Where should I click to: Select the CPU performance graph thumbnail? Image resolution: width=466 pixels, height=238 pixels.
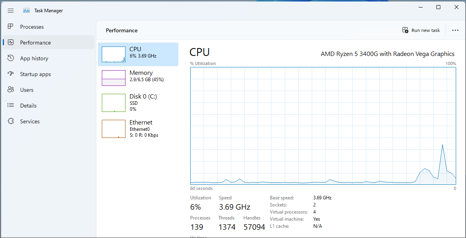coord(114,54)
